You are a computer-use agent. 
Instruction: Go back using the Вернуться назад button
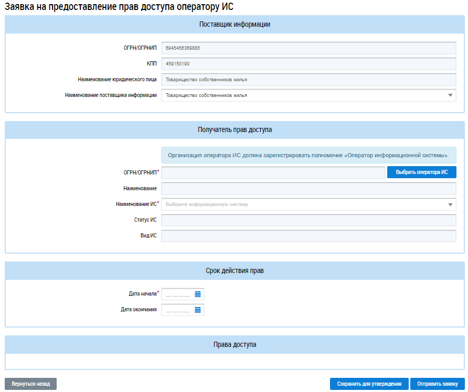point(30,384)
